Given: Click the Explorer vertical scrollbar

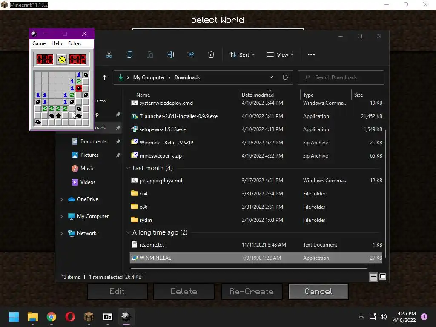Looking at the screenshot, I should click(x=386, y=195).
